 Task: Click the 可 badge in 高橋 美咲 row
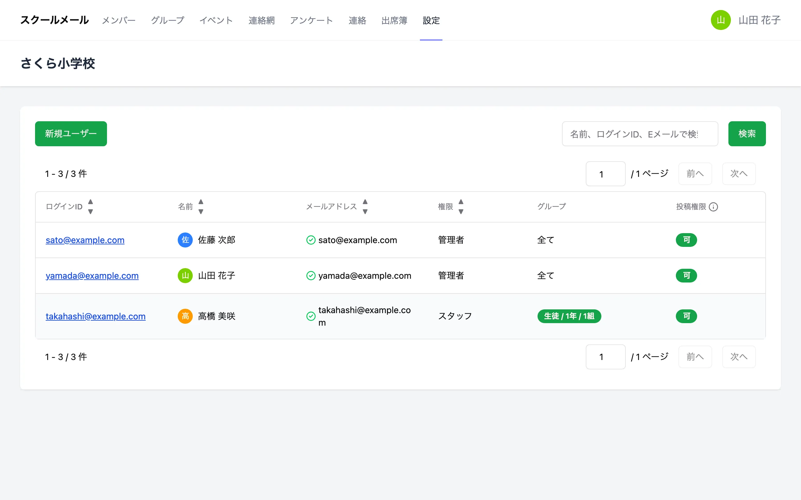(x=686, y=316)
